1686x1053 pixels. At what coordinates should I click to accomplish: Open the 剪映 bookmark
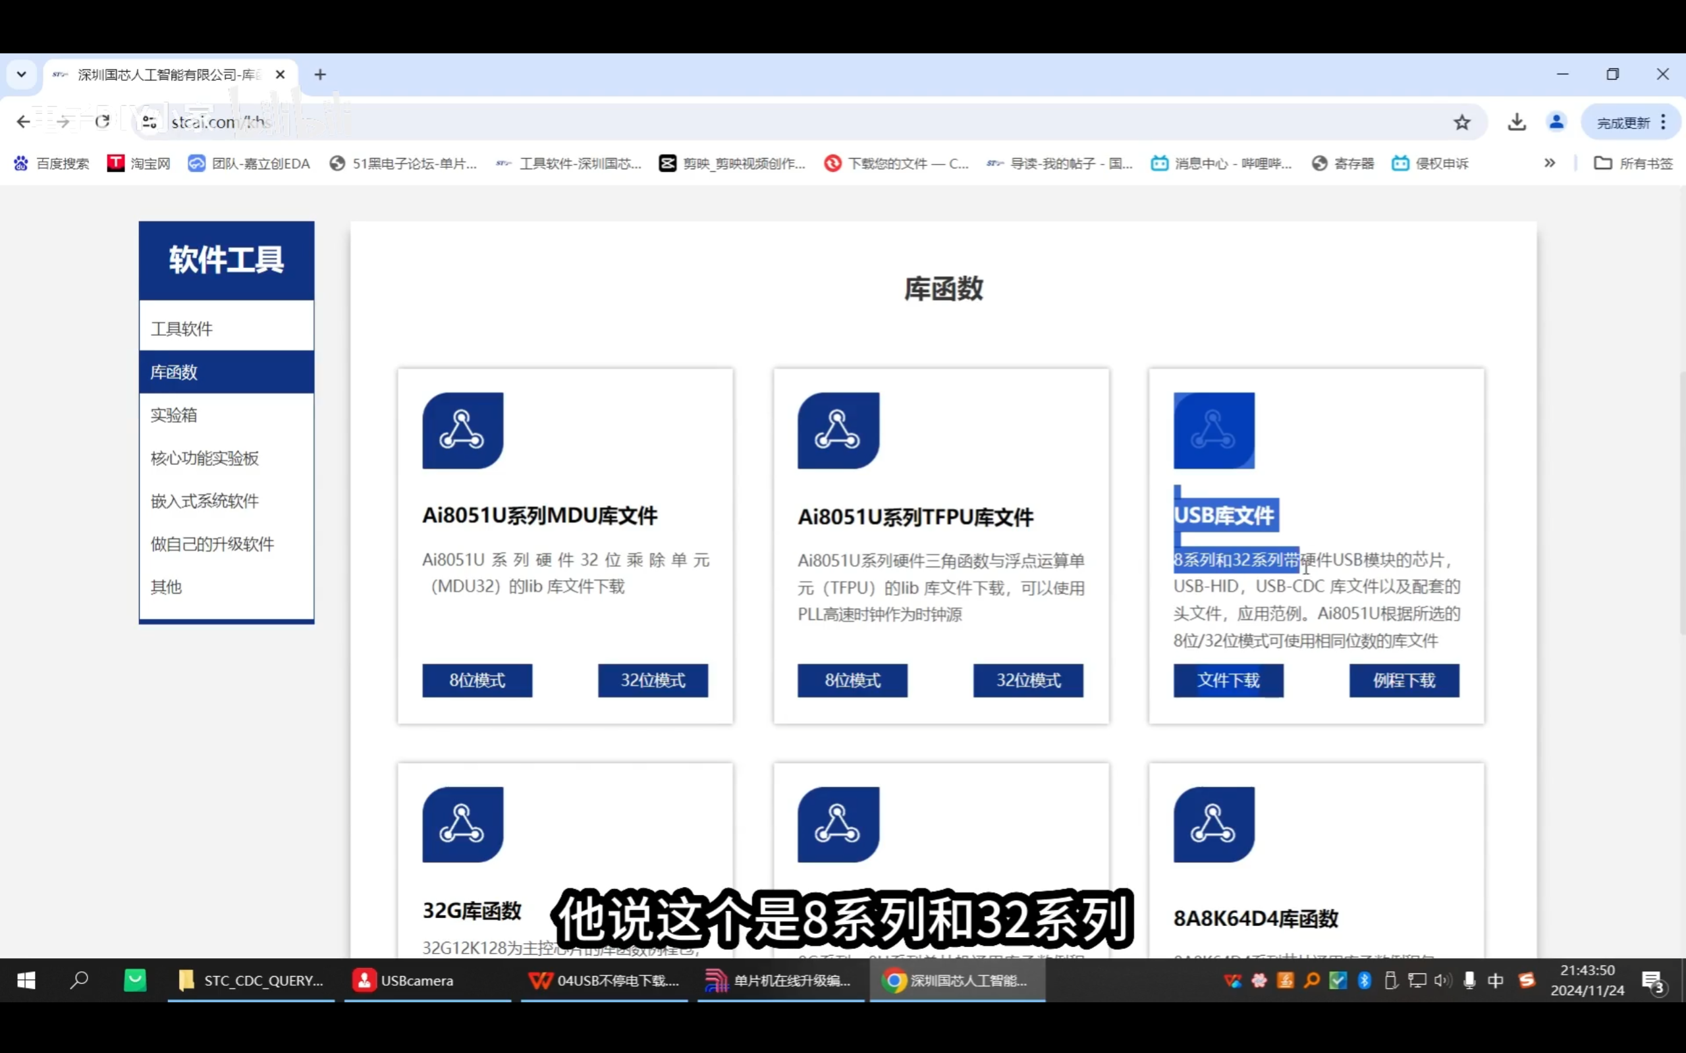732,163
